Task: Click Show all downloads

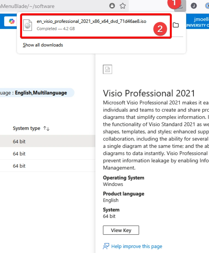Action: click(x=43, y=45)
